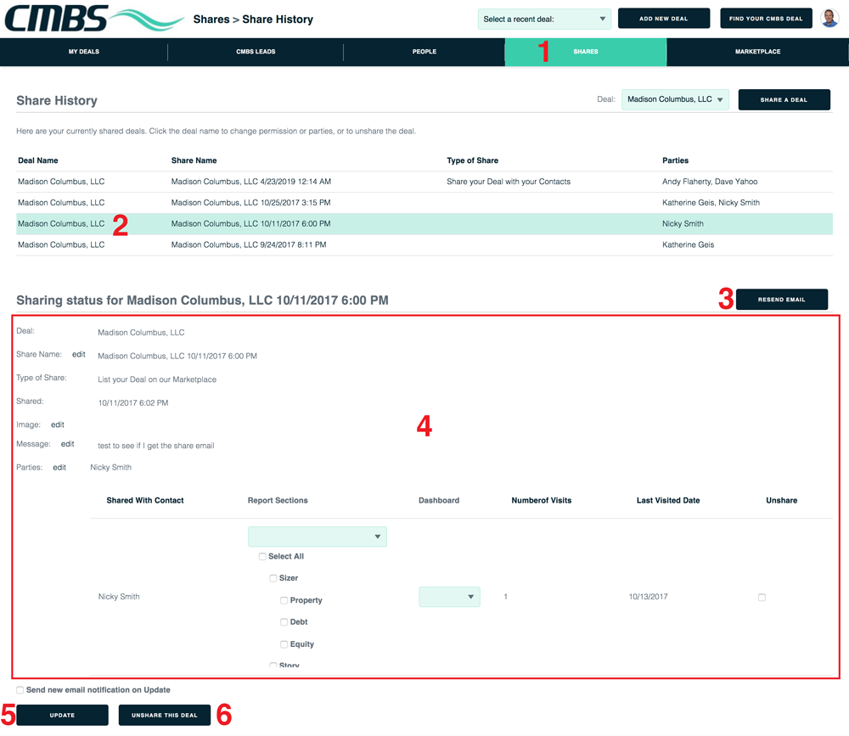This screenshot has width=849, height=736.
Task: Check the Unshare box for Nicky Smith
Action: click(x=762, y=598)
